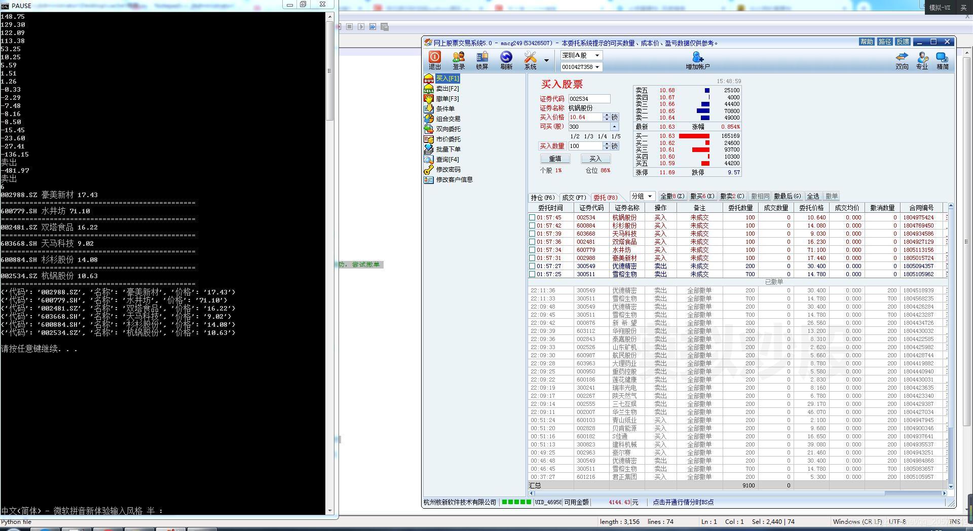The image size is (973, 531).
Task: Toggle the 锁 lock beside 买入价格
Action: coord(614,117)
